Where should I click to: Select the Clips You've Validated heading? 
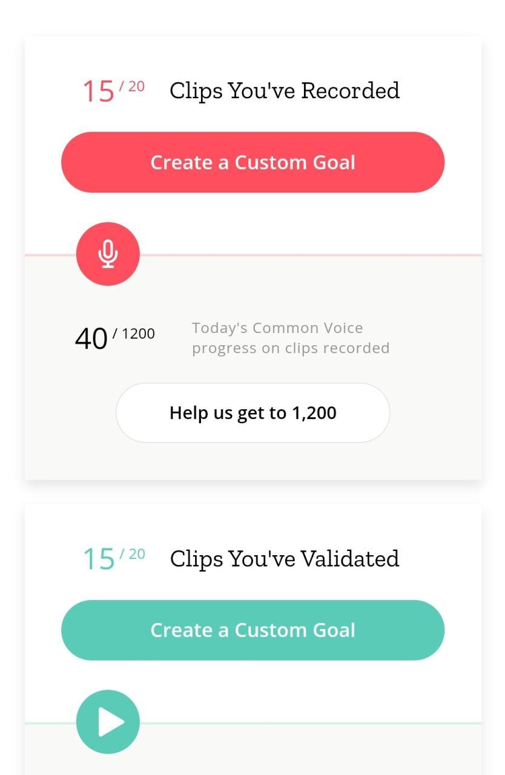pyautogui.click(x=284, y=558)
